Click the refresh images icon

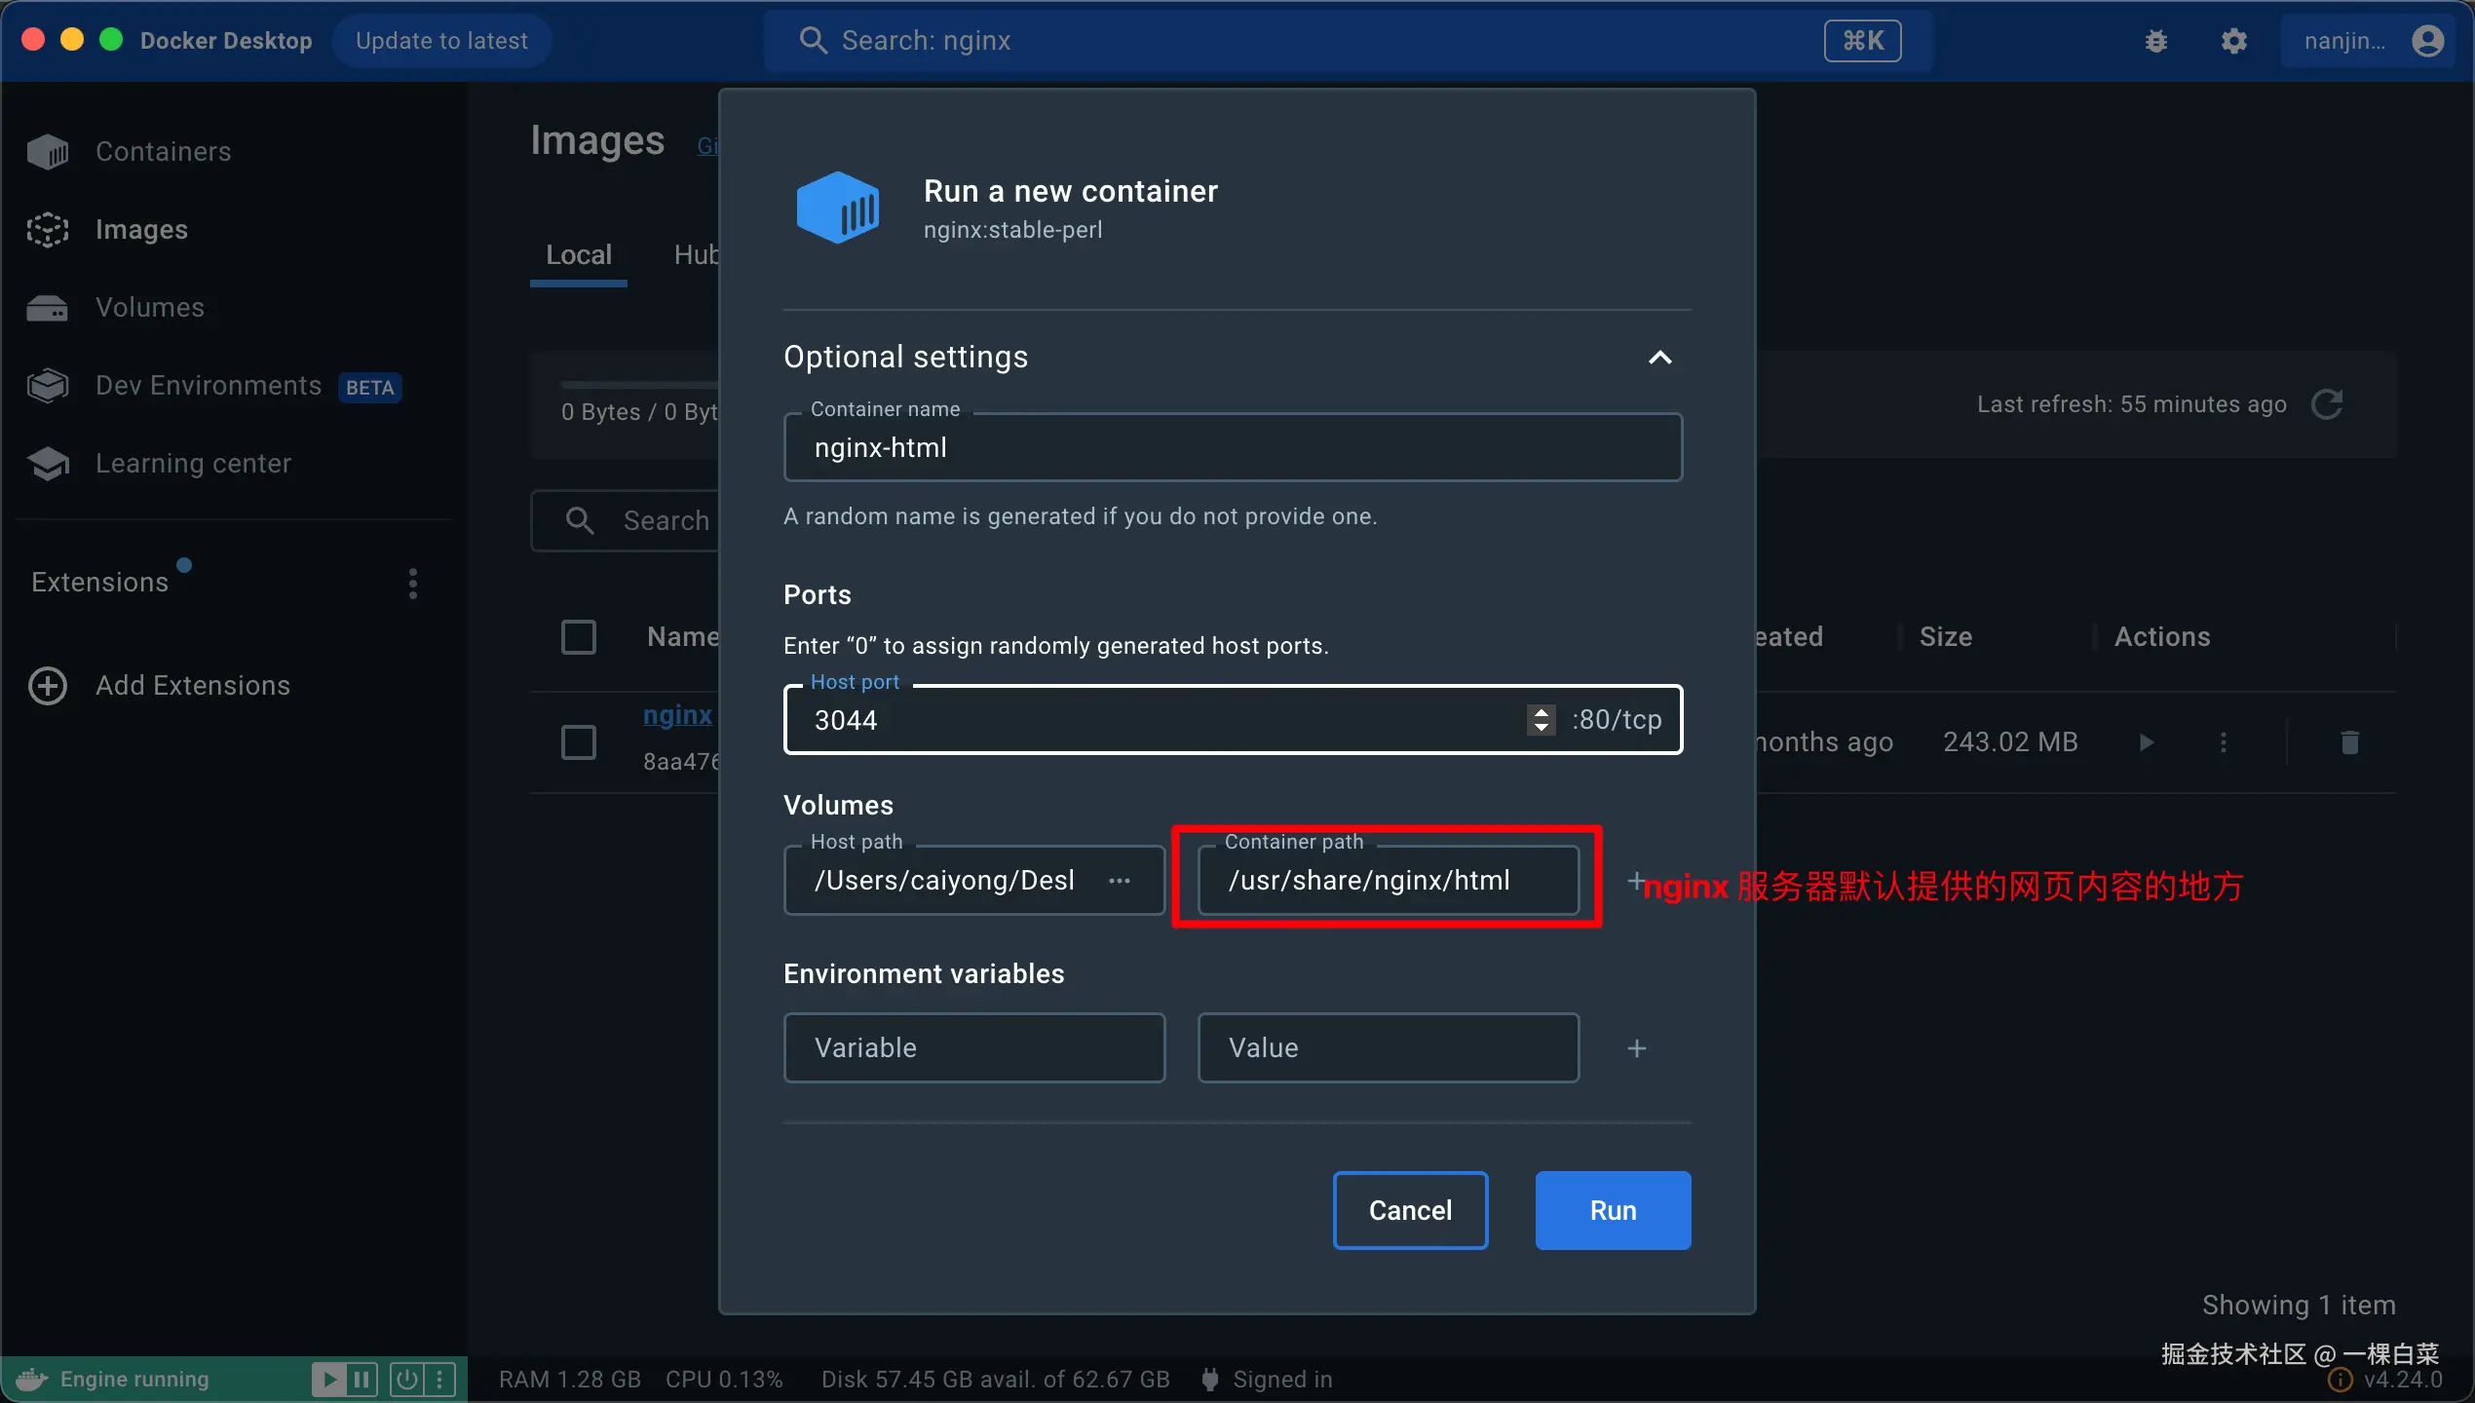[x=2327, y=404]
